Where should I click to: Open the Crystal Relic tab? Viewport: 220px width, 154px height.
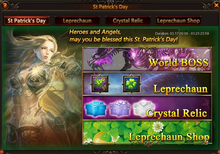click(128, 21)
